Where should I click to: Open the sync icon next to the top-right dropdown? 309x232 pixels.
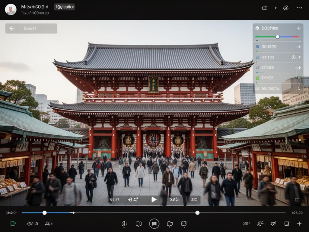pyautogui.click(x=285, y=8)
